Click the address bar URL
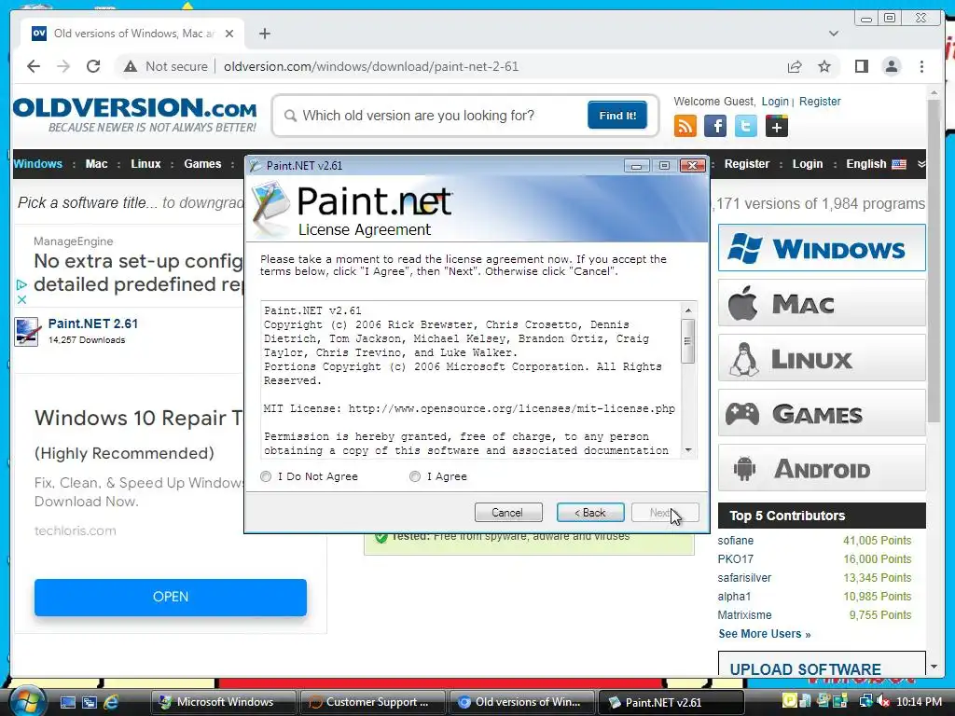The width and height of the screenshot is (955, 716). tap(371, 66)
